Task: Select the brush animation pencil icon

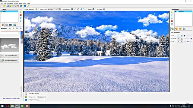Action: (75, 9)
